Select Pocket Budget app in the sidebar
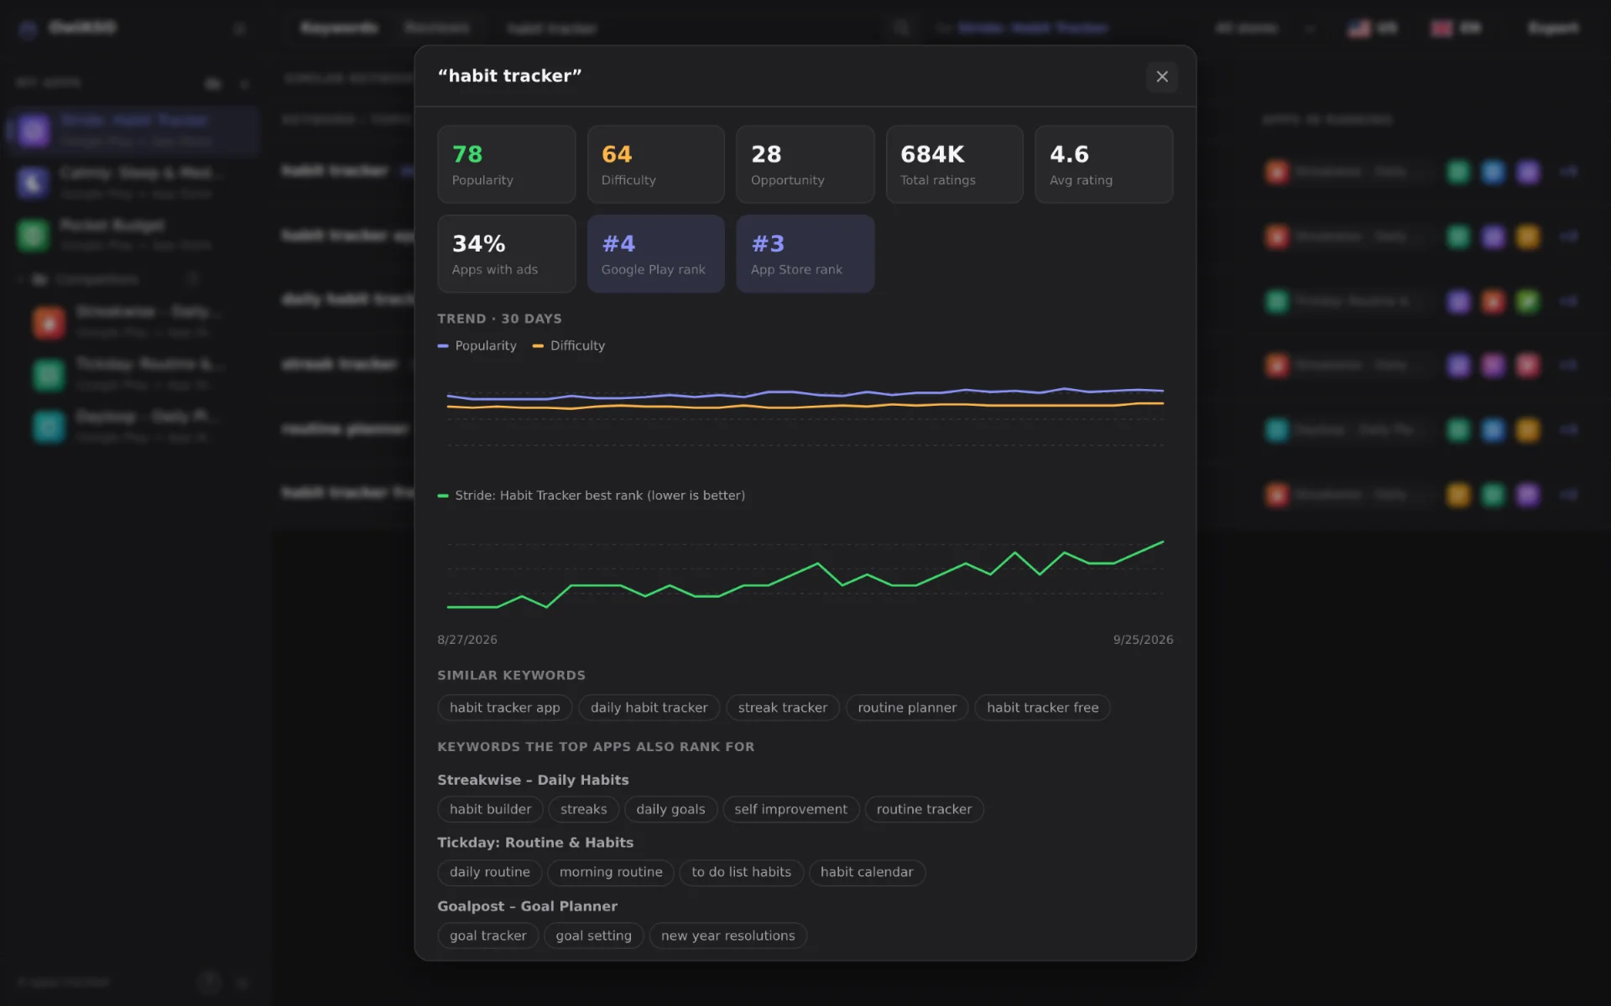 click(x=133, y=235)
